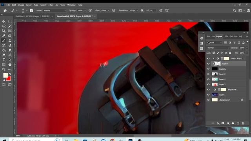Open the Brush Settings panel icon
This screenshot has height=141, width=251.
click(31, 11)
